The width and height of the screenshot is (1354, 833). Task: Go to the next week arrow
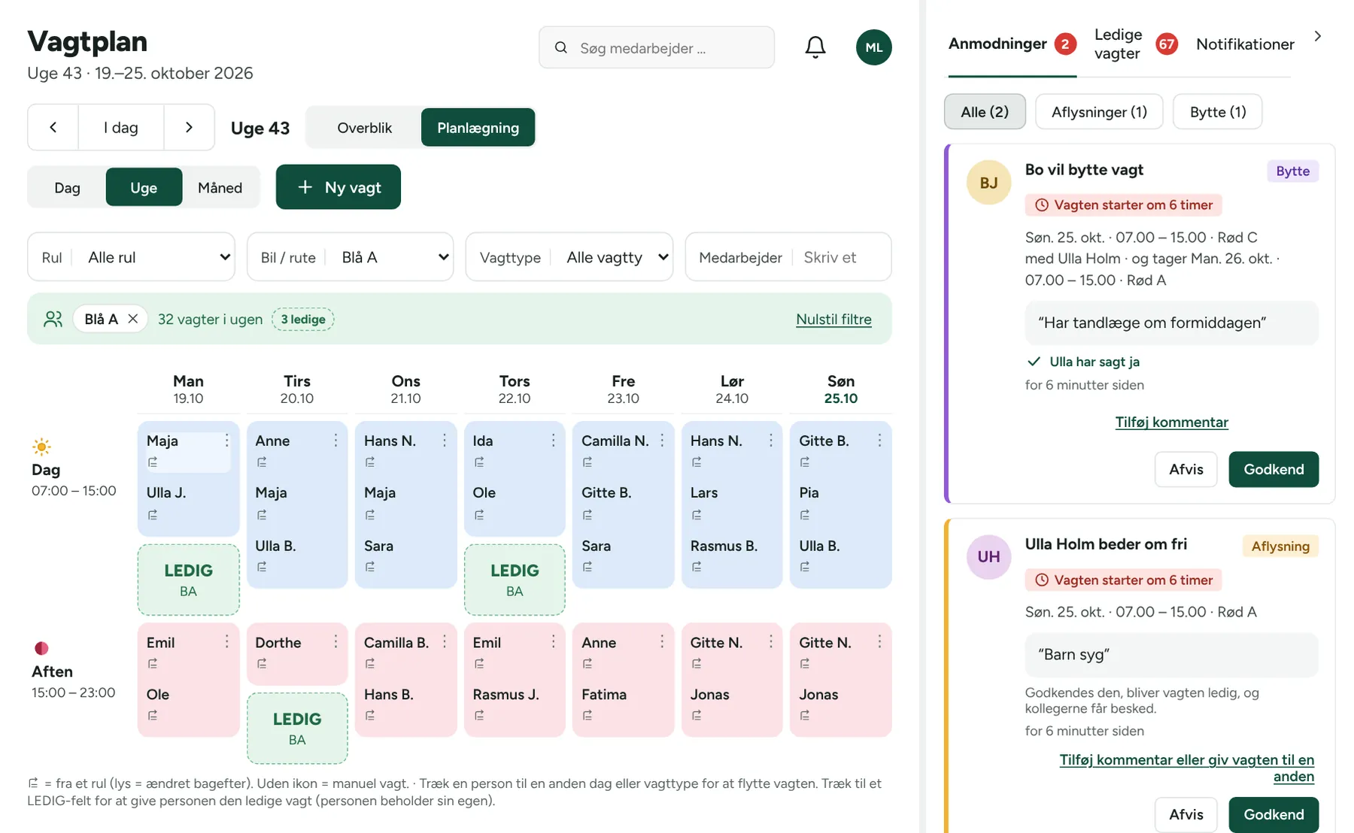(x=189, y=128)
